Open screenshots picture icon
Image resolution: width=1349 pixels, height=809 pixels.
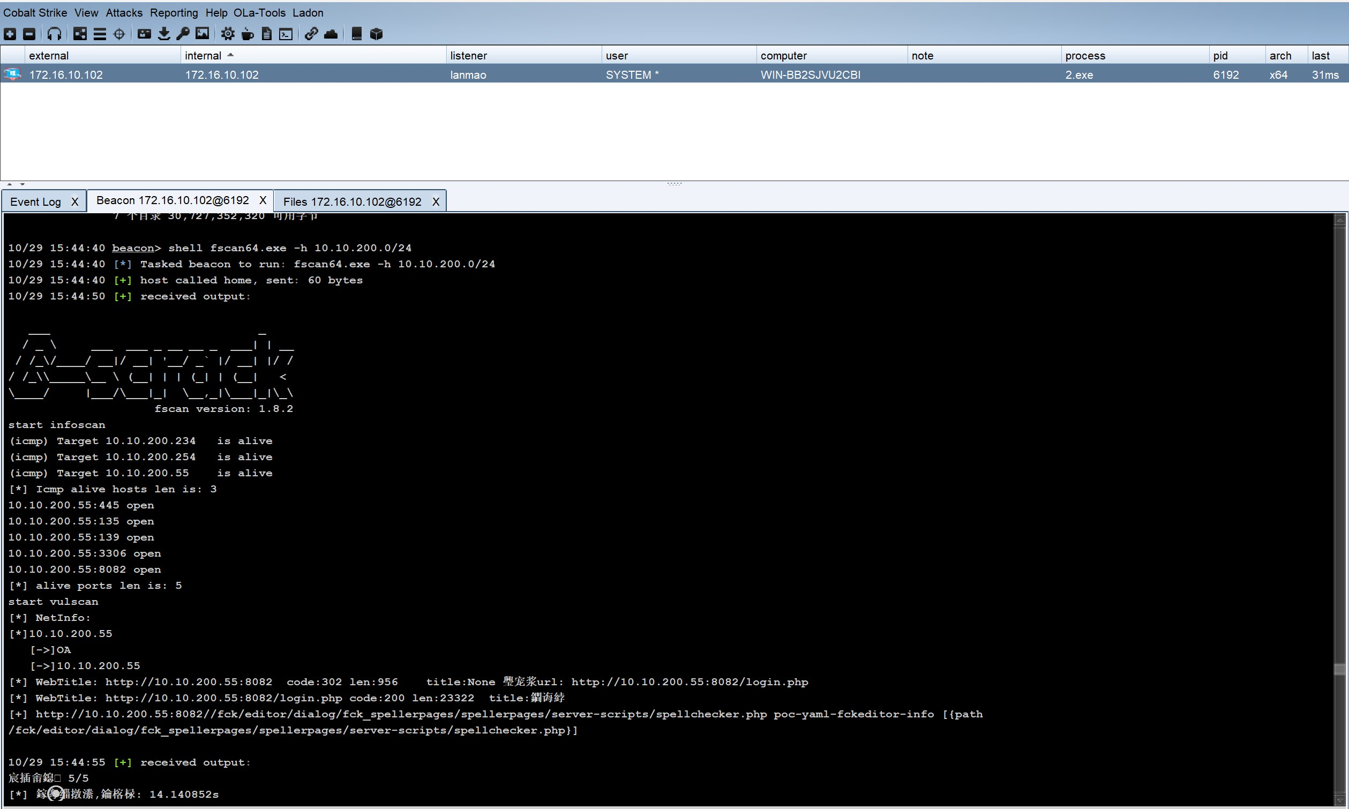[202, 34]
